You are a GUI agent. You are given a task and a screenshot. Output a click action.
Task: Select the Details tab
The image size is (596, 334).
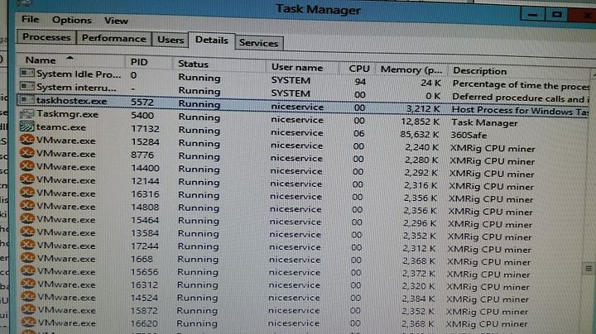pyautogui.click(x=211, y=41)
